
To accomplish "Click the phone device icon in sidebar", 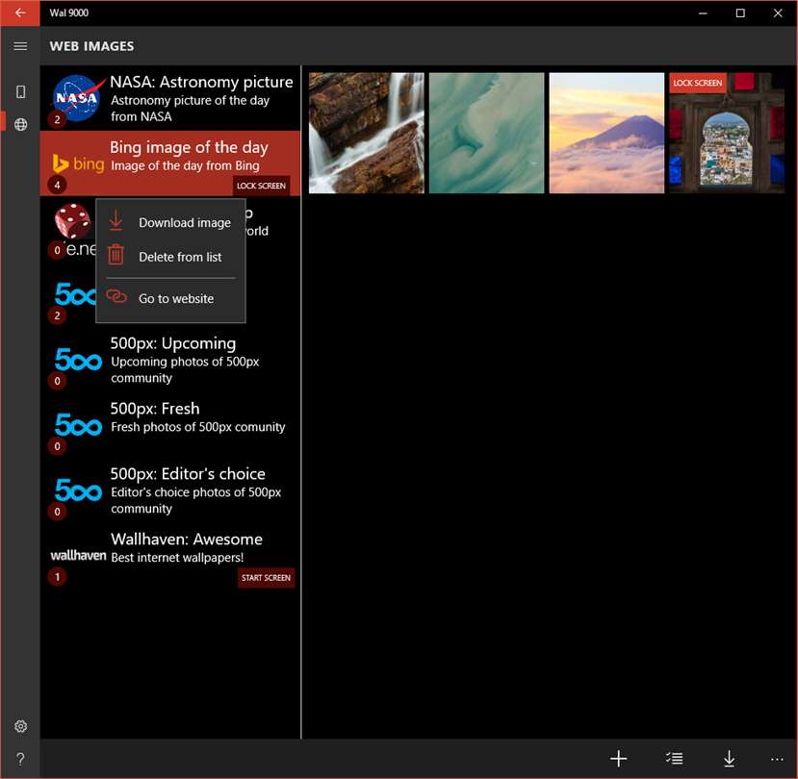I will [x=20, y=92].
